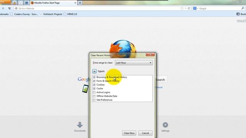
Task: Click the Clear Now button
Action: coord(129,133)
